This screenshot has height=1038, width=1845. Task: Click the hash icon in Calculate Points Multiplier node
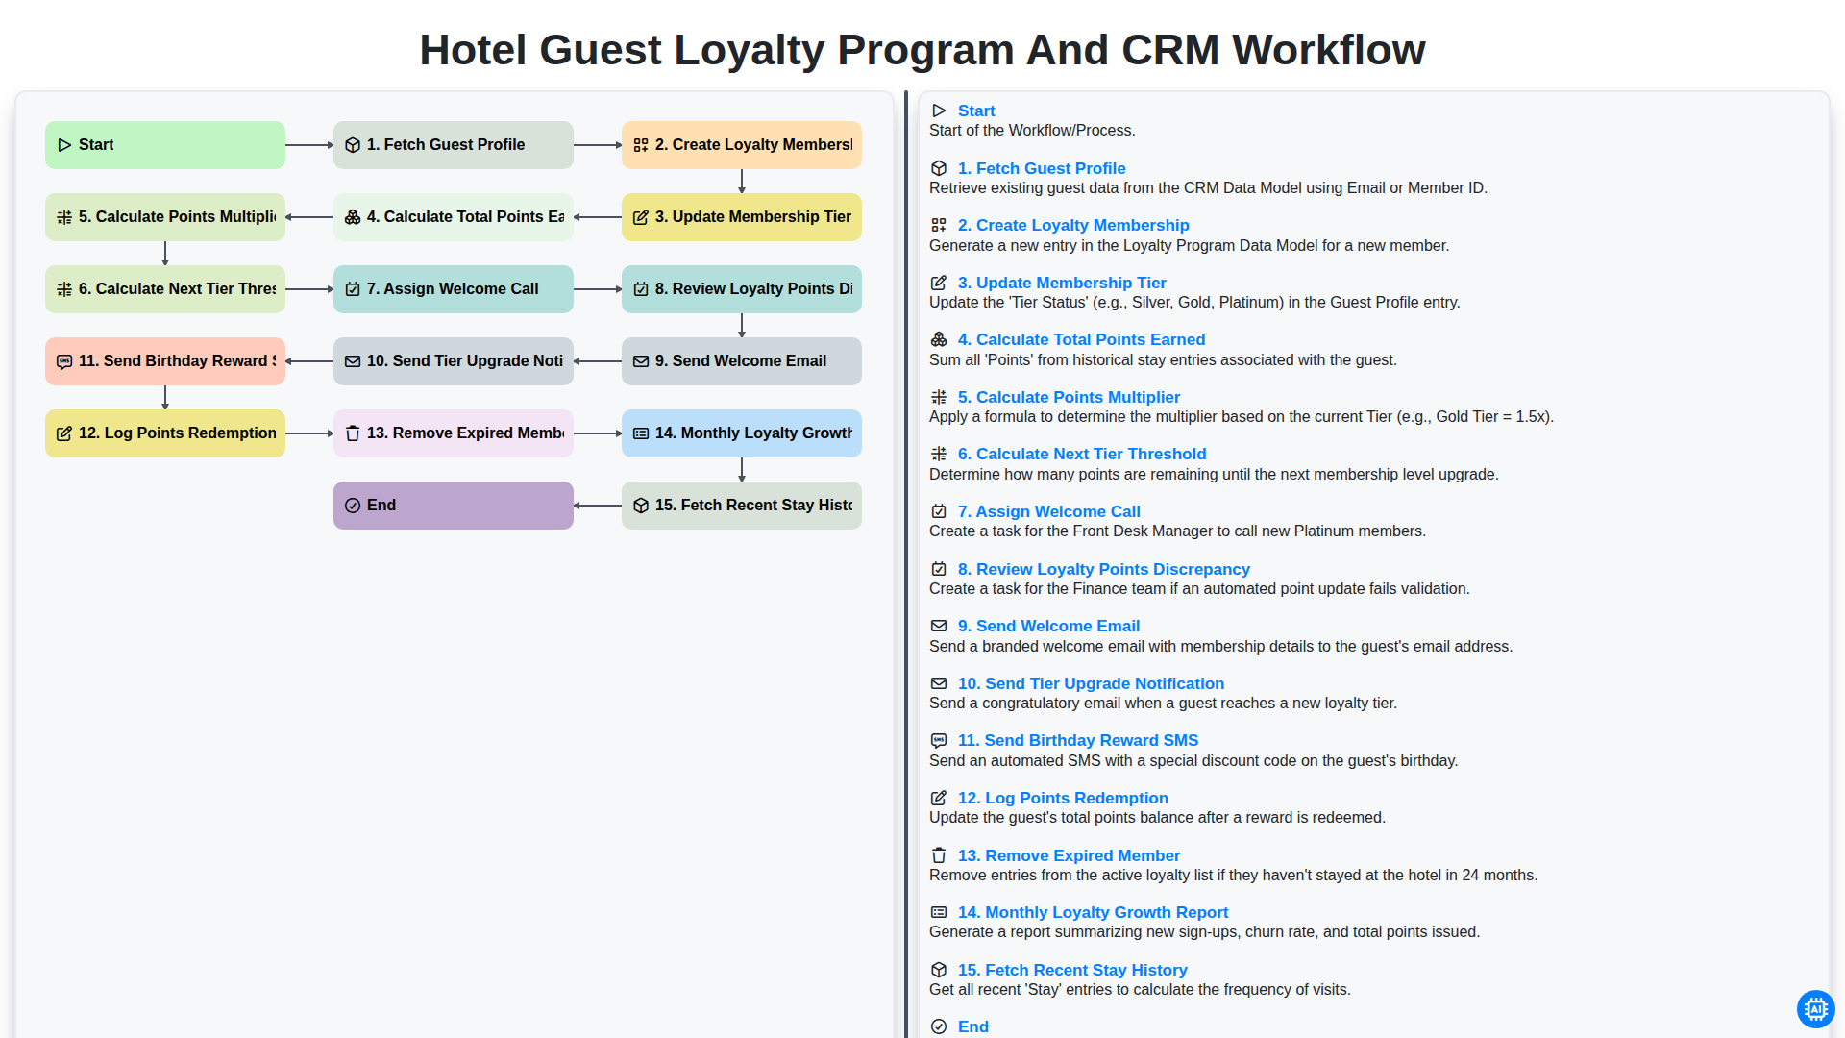(64, 217)
